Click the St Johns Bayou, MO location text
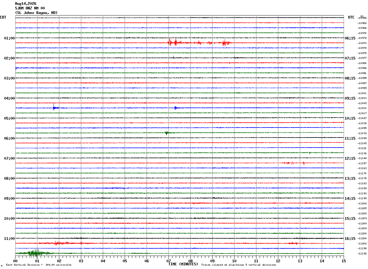Screen dimensions: 368x269 pyautogui.click(x=36, y=13)
